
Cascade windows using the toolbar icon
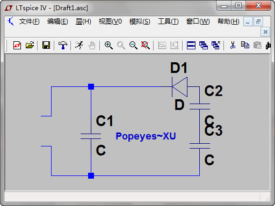coord(204,45)
